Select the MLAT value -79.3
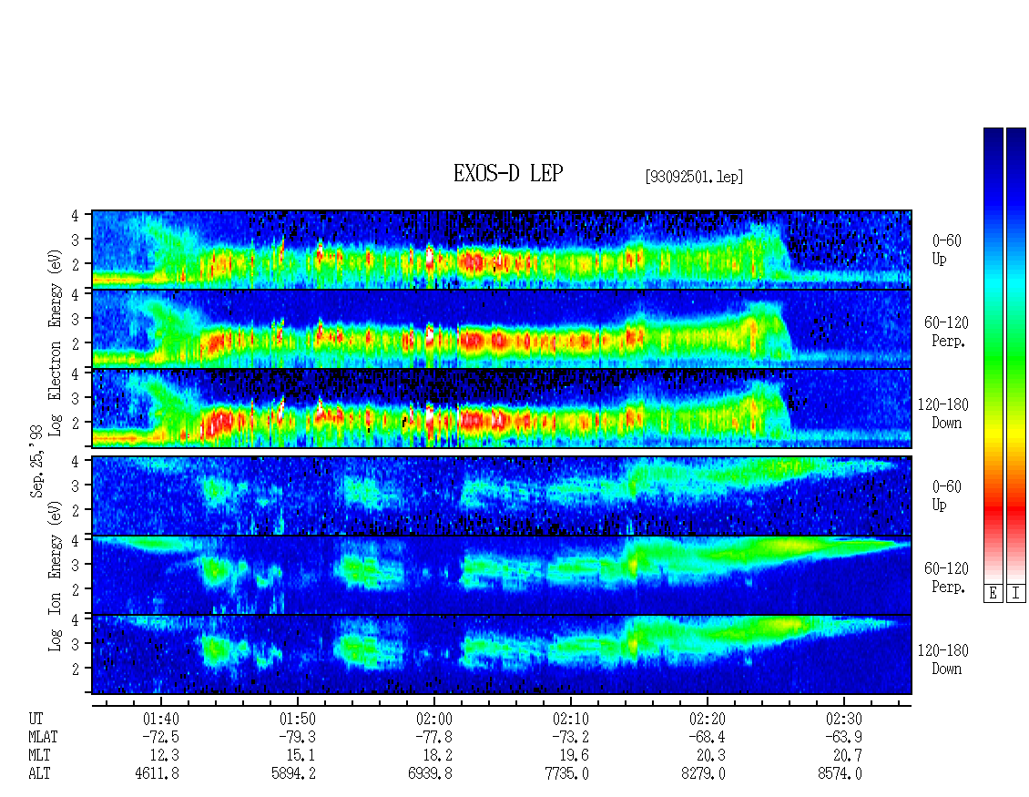 point(297,737)
